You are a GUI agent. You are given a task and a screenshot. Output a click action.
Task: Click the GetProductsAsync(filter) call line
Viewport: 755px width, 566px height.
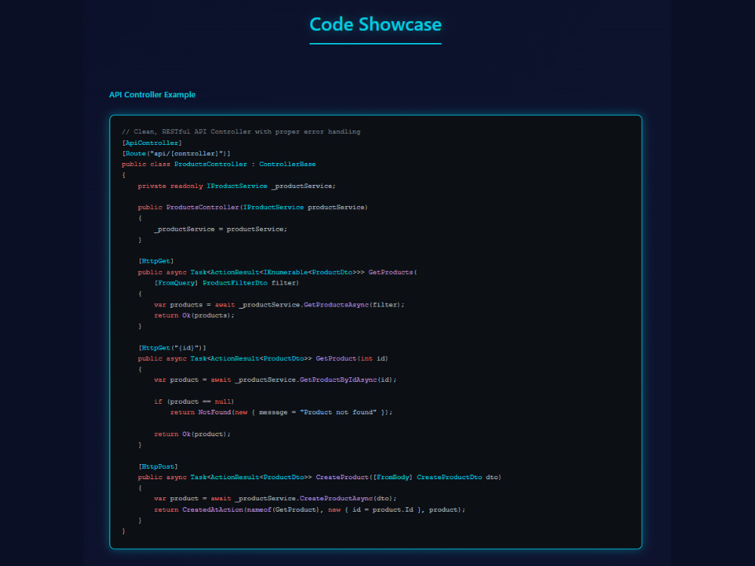[279, 305]
